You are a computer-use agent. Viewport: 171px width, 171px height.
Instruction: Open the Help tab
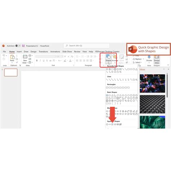pos(91,52)
